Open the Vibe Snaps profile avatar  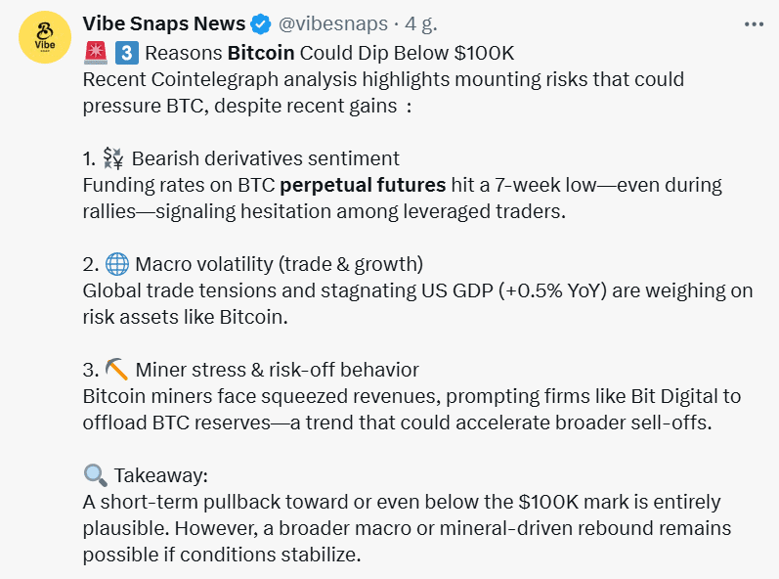coord(45,38)
